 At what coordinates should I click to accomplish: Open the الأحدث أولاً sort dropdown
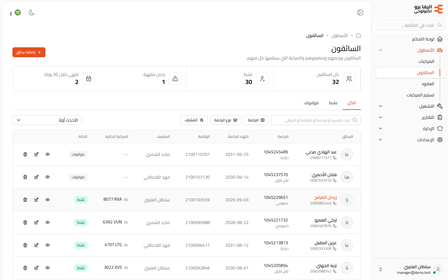tap(47, 120)
